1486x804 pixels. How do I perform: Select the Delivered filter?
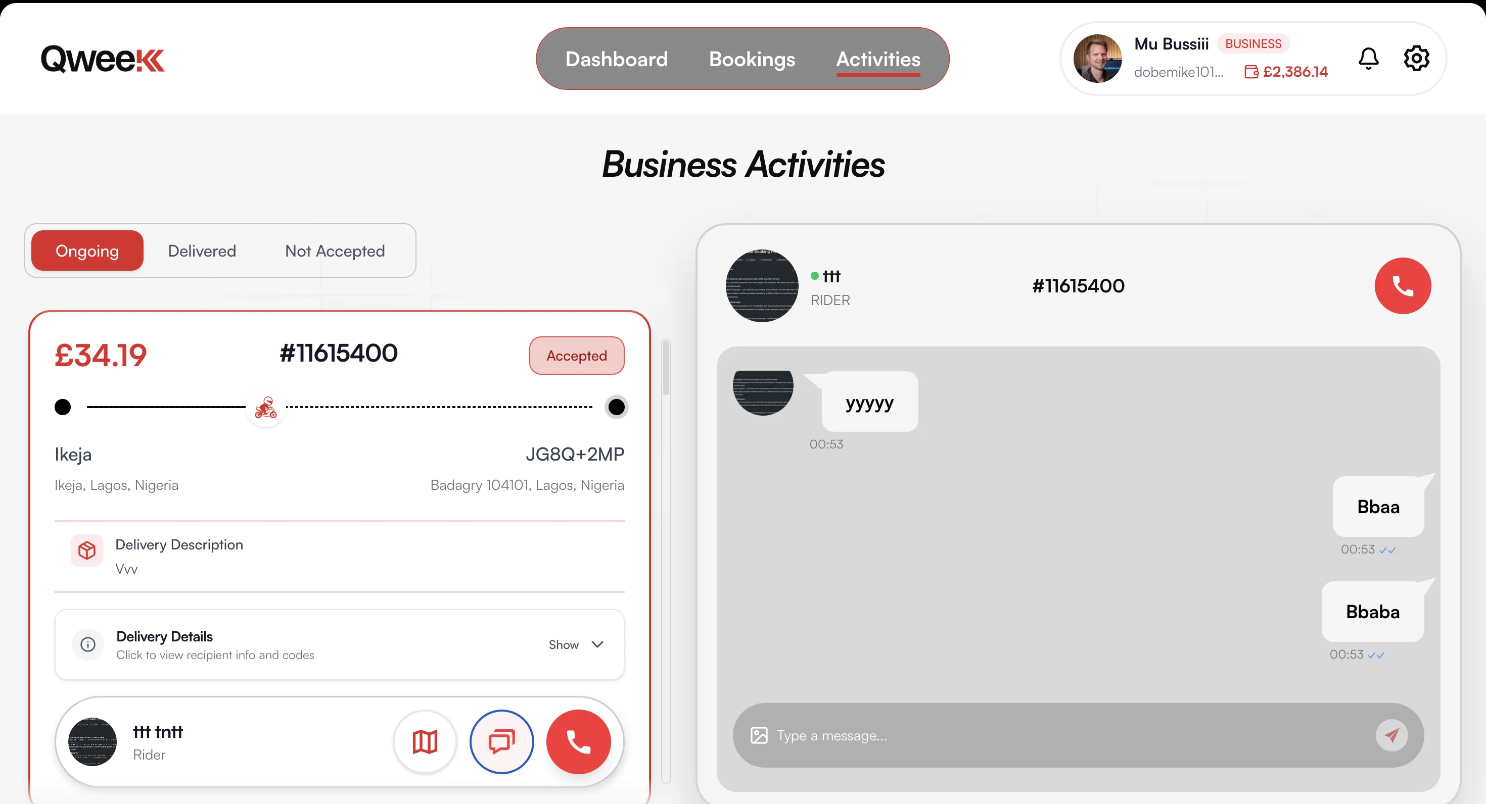click(x=202, y=250)
